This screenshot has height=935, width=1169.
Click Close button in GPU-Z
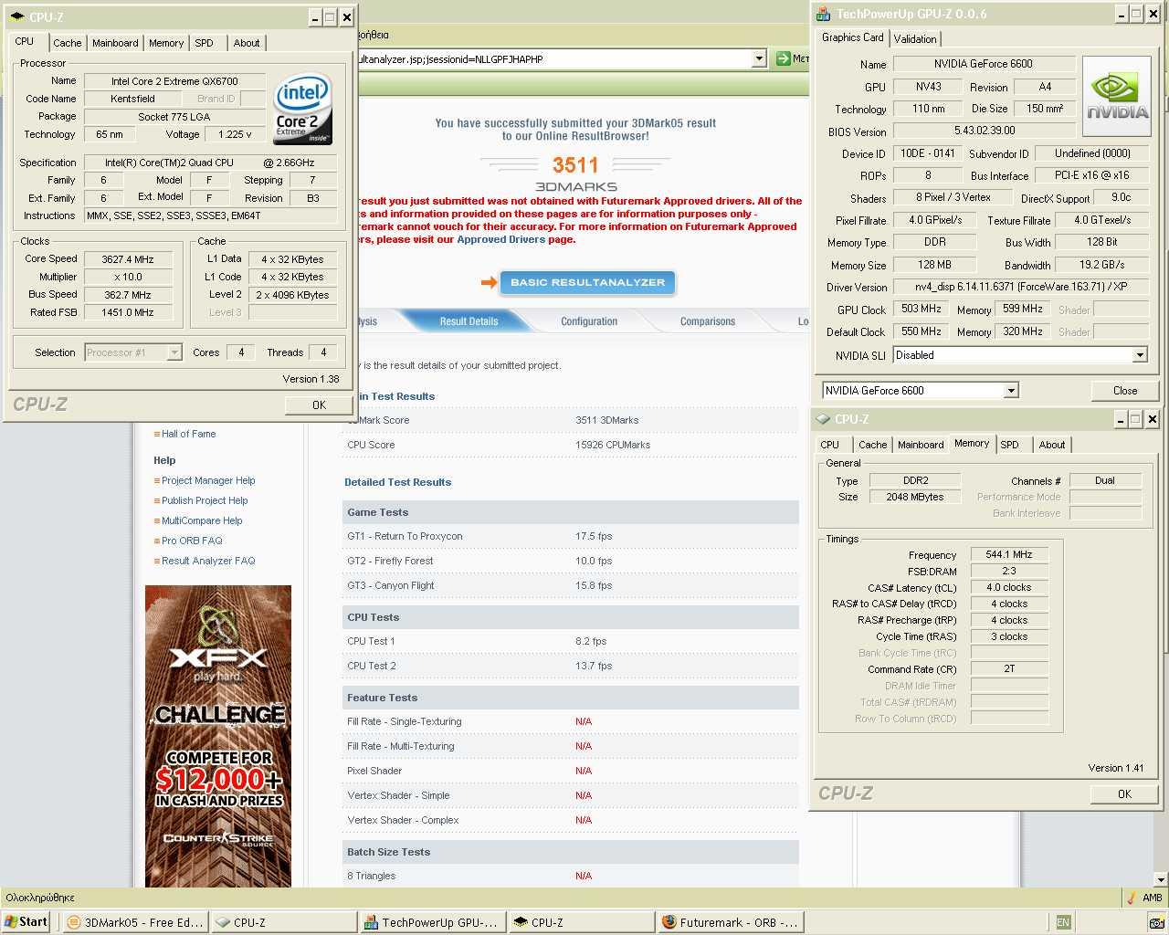tap(1125, 391)
